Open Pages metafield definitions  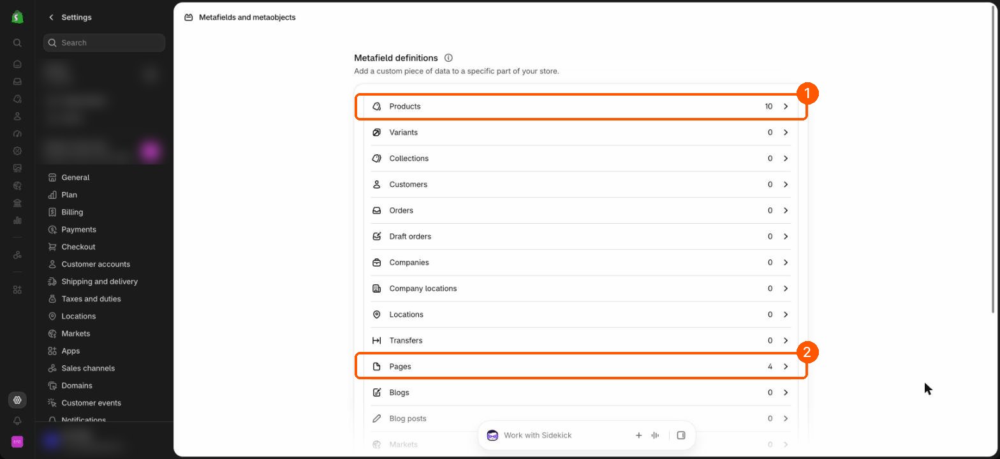point(581,367)
